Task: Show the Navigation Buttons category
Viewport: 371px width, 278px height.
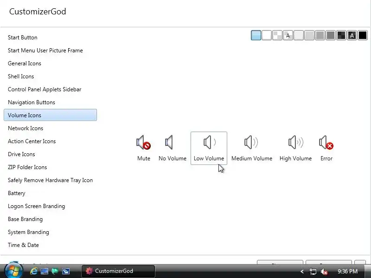Action: coord(32,102)
